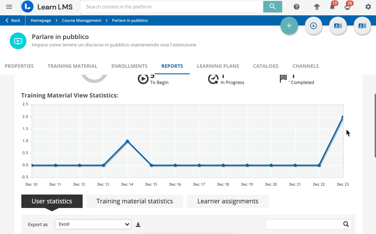This screenshot has width=376, height=234.
Task: Click the user statistics search magnifier icon
Action: pos(346,224)
